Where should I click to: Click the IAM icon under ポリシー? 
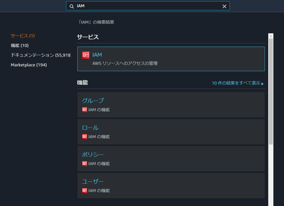[84, 164]
